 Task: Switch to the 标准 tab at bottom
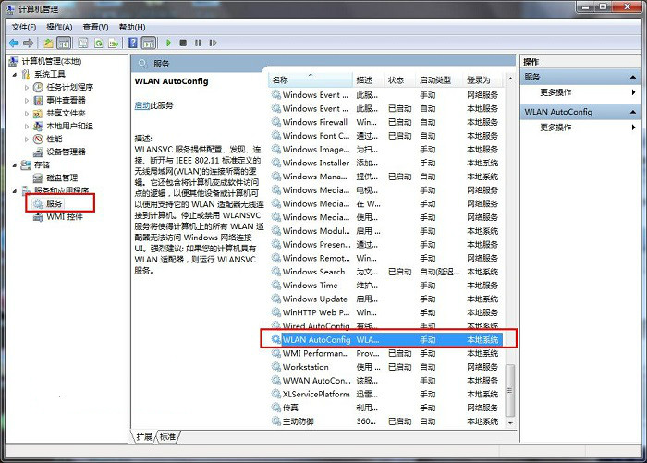[x=167, y=436]
